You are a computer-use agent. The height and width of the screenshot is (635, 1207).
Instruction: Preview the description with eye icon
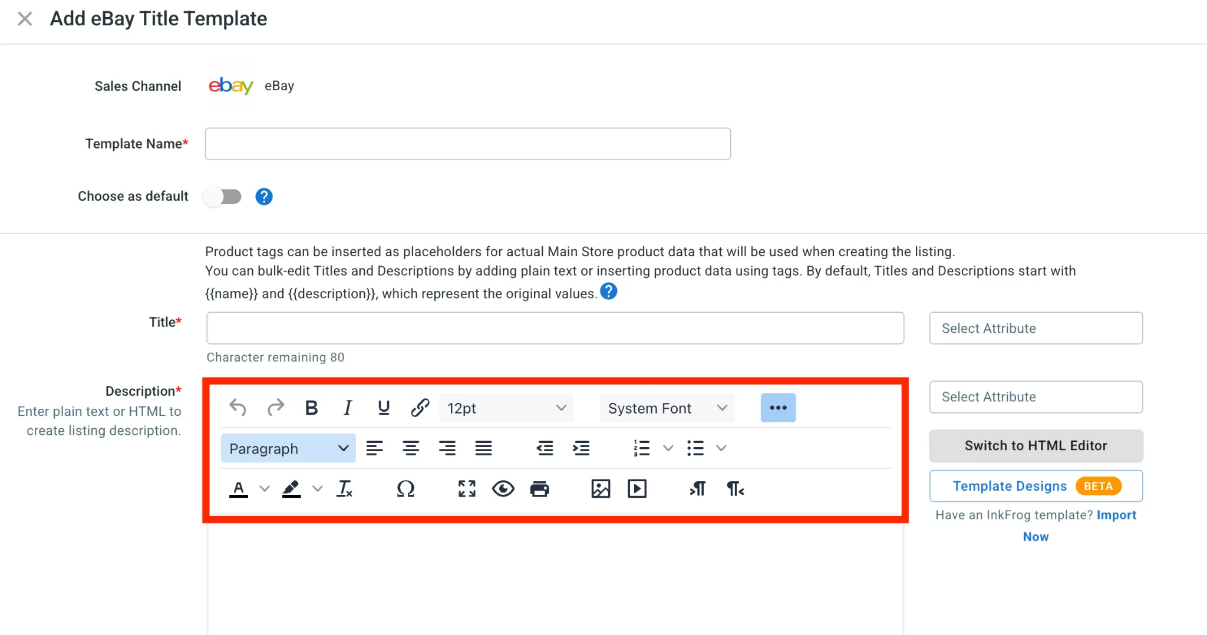pyautogui.click(x=503, y=489)
